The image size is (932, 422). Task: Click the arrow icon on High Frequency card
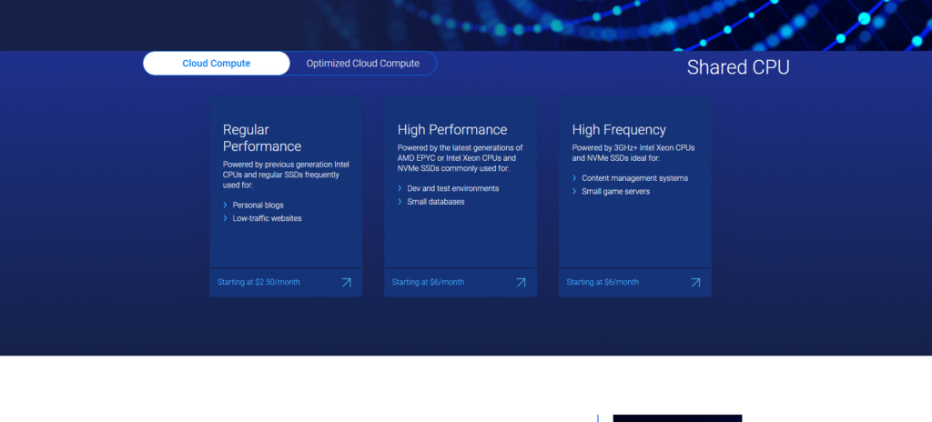click(x=695, y=282)
